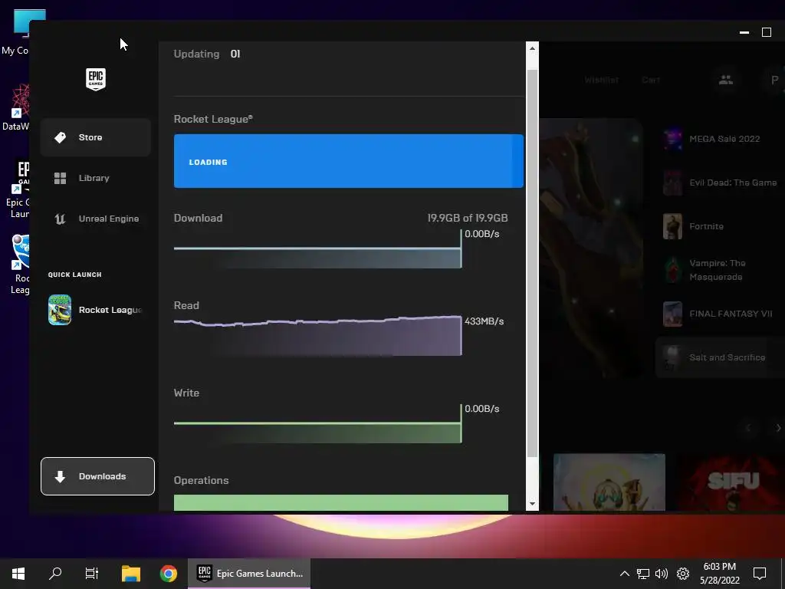Click the Epic Games Launcher desktop shortcut

point(19,190)
